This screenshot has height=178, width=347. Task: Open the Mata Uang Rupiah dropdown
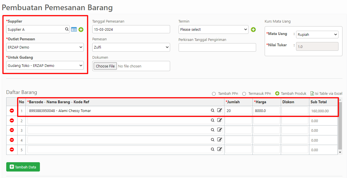tap(317, 34)
